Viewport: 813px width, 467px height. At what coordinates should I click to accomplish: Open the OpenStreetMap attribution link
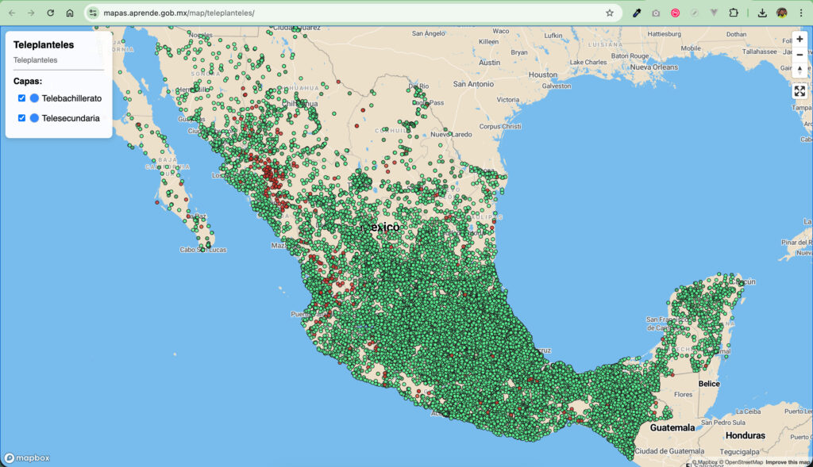742,462
